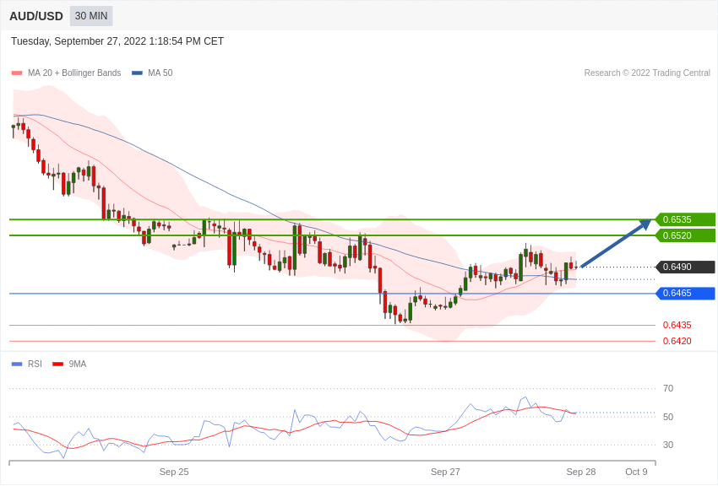Viewport: 718px width, 486px height.
Task: Click the Research © 2022 Trading Central credit
Action: click(647, 73)
